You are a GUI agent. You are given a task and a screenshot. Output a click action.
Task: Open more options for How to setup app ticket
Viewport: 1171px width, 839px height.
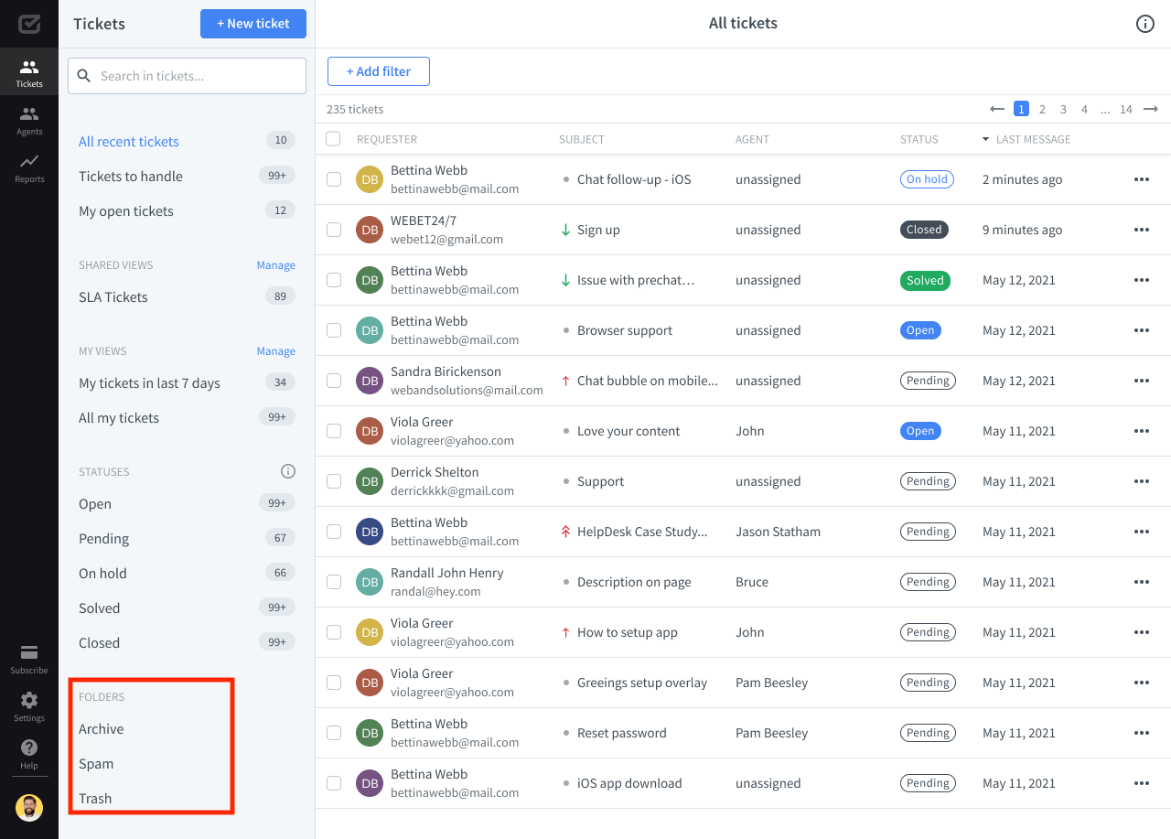pyautogui.click(x=1142, y=632)
